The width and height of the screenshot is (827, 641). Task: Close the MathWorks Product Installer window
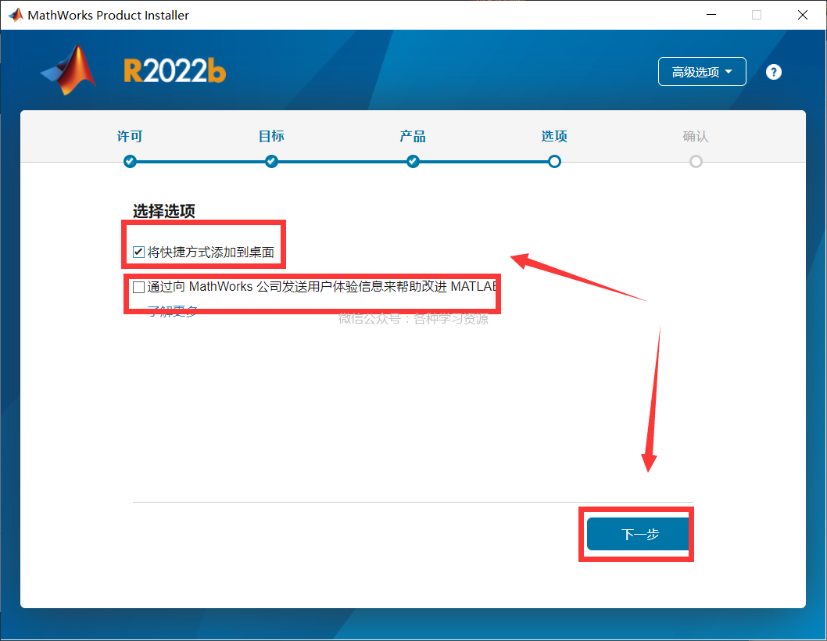click(x=802, y=15)
